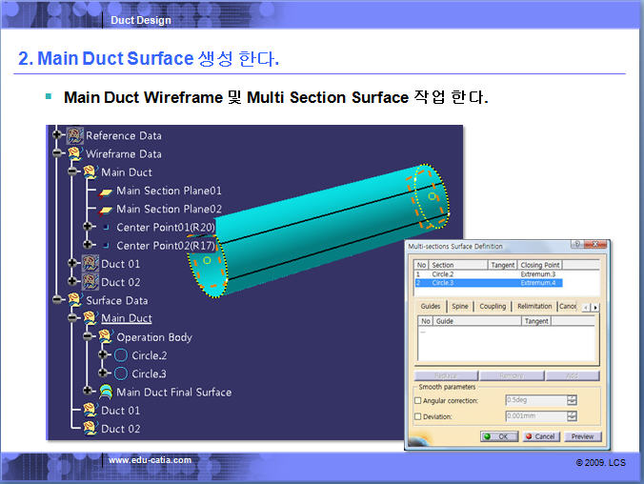Expand the Reference Data tree node
Image resolution: width=644 pixels, height=484 pixels.
pos(58,135)
